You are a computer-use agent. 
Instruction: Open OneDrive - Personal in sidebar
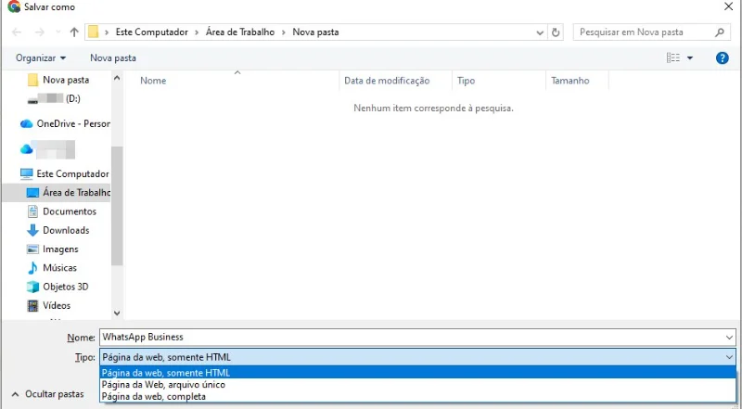point(65,123)
